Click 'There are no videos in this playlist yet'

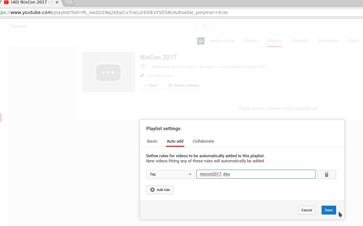pos(278,109)
